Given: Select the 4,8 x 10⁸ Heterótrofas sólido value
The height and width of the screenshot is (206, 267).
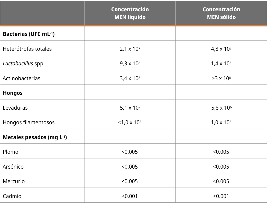Looking at the screenshot, I should (x=221, y=49).
